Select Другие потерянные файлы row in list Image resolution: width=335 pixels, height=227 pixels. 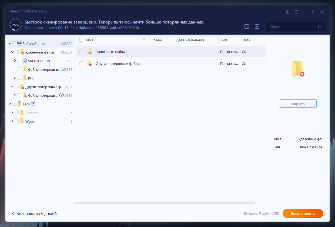[x=171, y=64]
